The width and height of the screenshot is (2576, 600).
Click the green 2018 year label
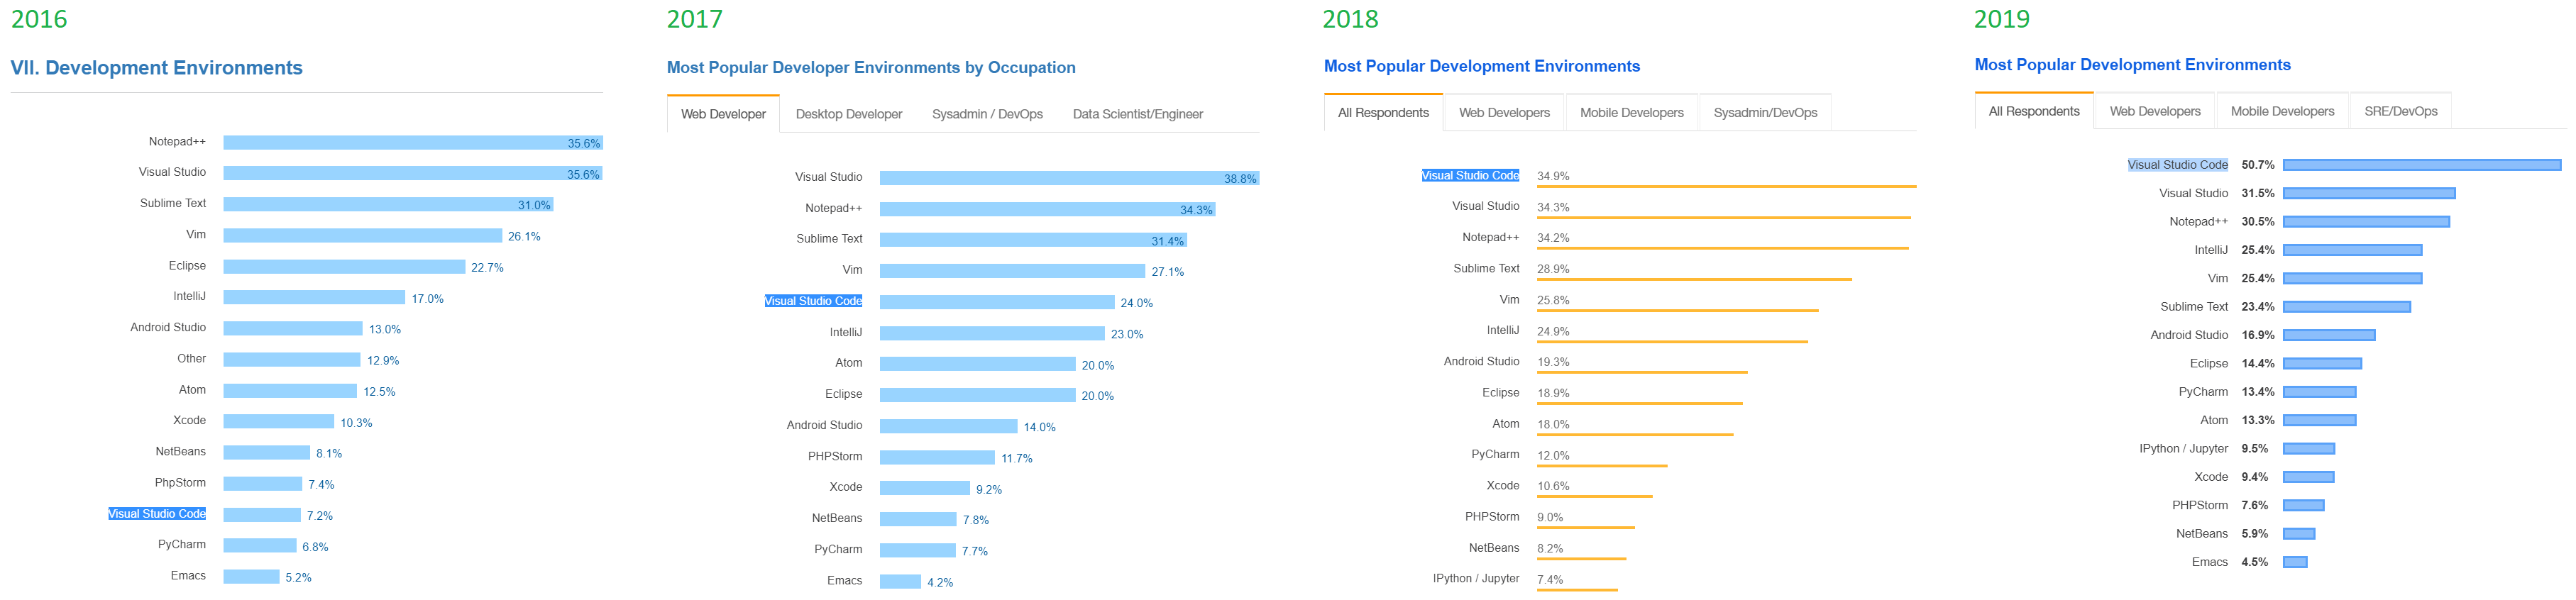(1350, 19)
